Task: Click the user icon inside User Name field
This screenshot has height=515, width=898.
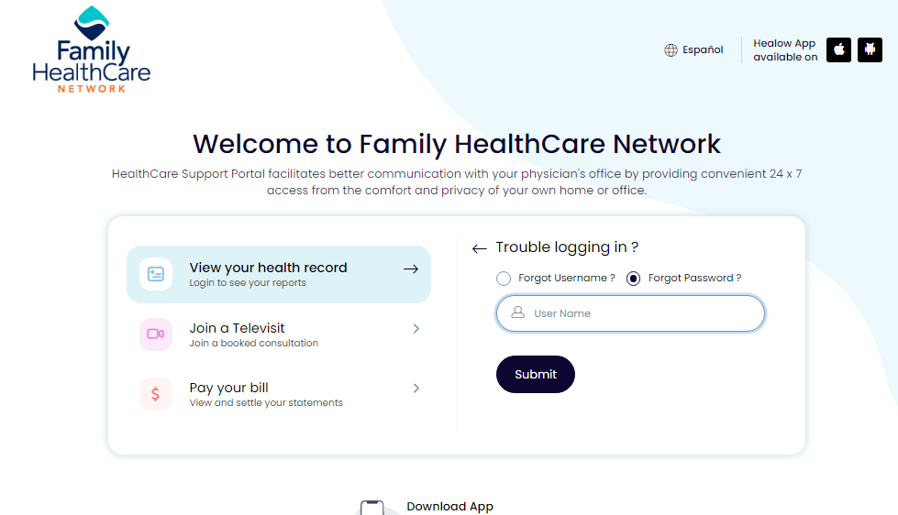Action: pyautogui.click(x=517, y=312)
